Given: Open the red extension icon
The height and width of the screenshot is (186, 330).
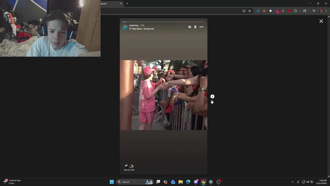Looking at the screenshot, I should point(289,11).
